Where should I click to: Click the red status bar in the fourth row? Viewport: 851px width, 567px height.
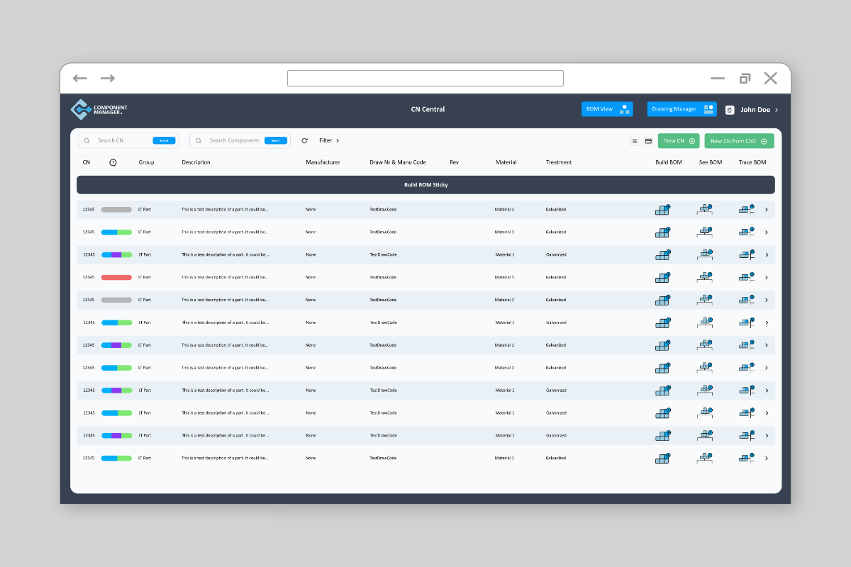pos(116,277)
